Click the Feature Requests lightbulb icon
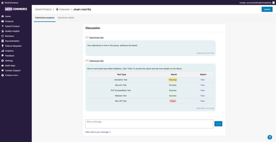This screenshot has height=142, width=276. click(x=3, y=46)
